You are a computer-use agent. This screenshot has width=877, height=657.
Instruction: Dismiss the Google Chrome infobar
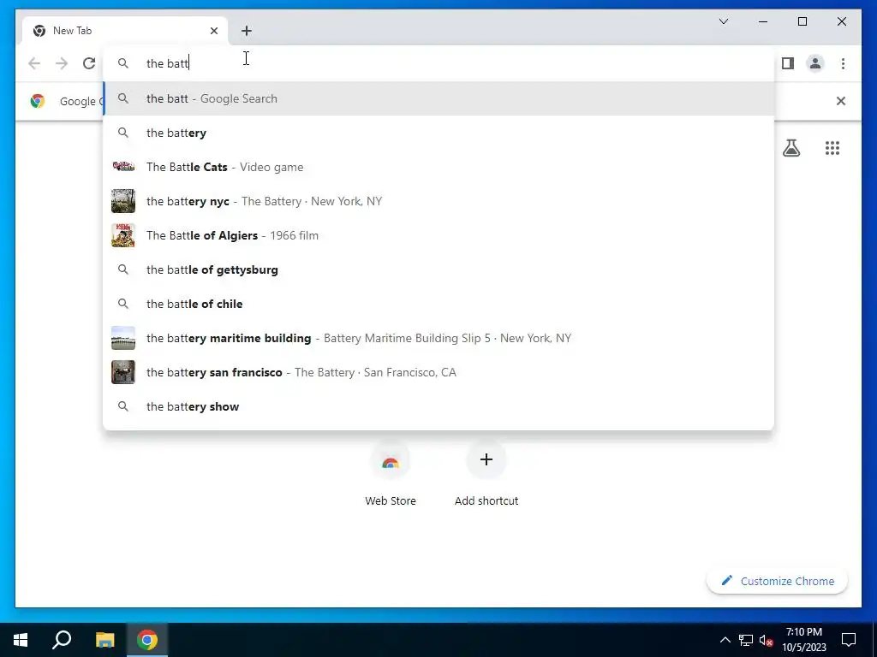(840, 101)
